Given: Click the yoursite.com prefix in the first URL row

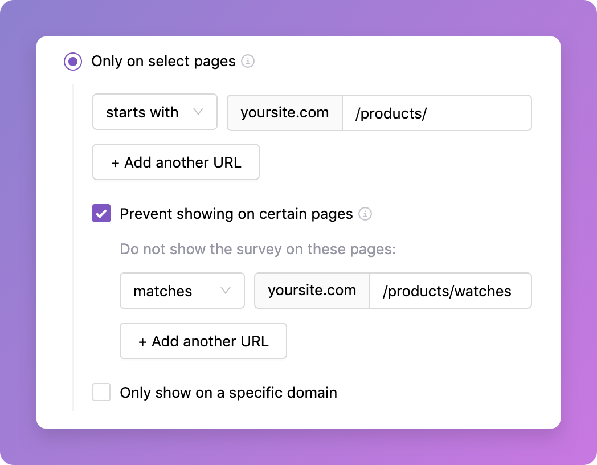Looking at the screenshot, I should click(x=284, y=112).
